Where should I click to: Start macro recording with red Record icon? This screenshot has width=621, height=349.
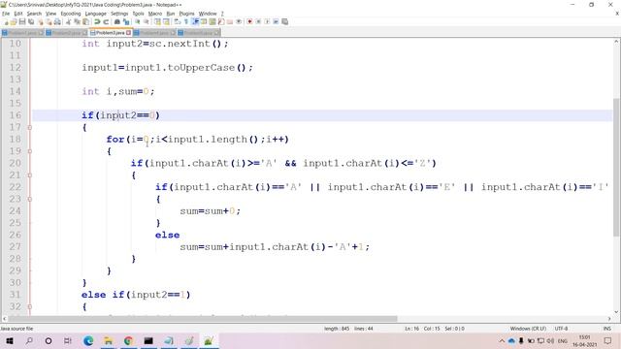[249, 21]
